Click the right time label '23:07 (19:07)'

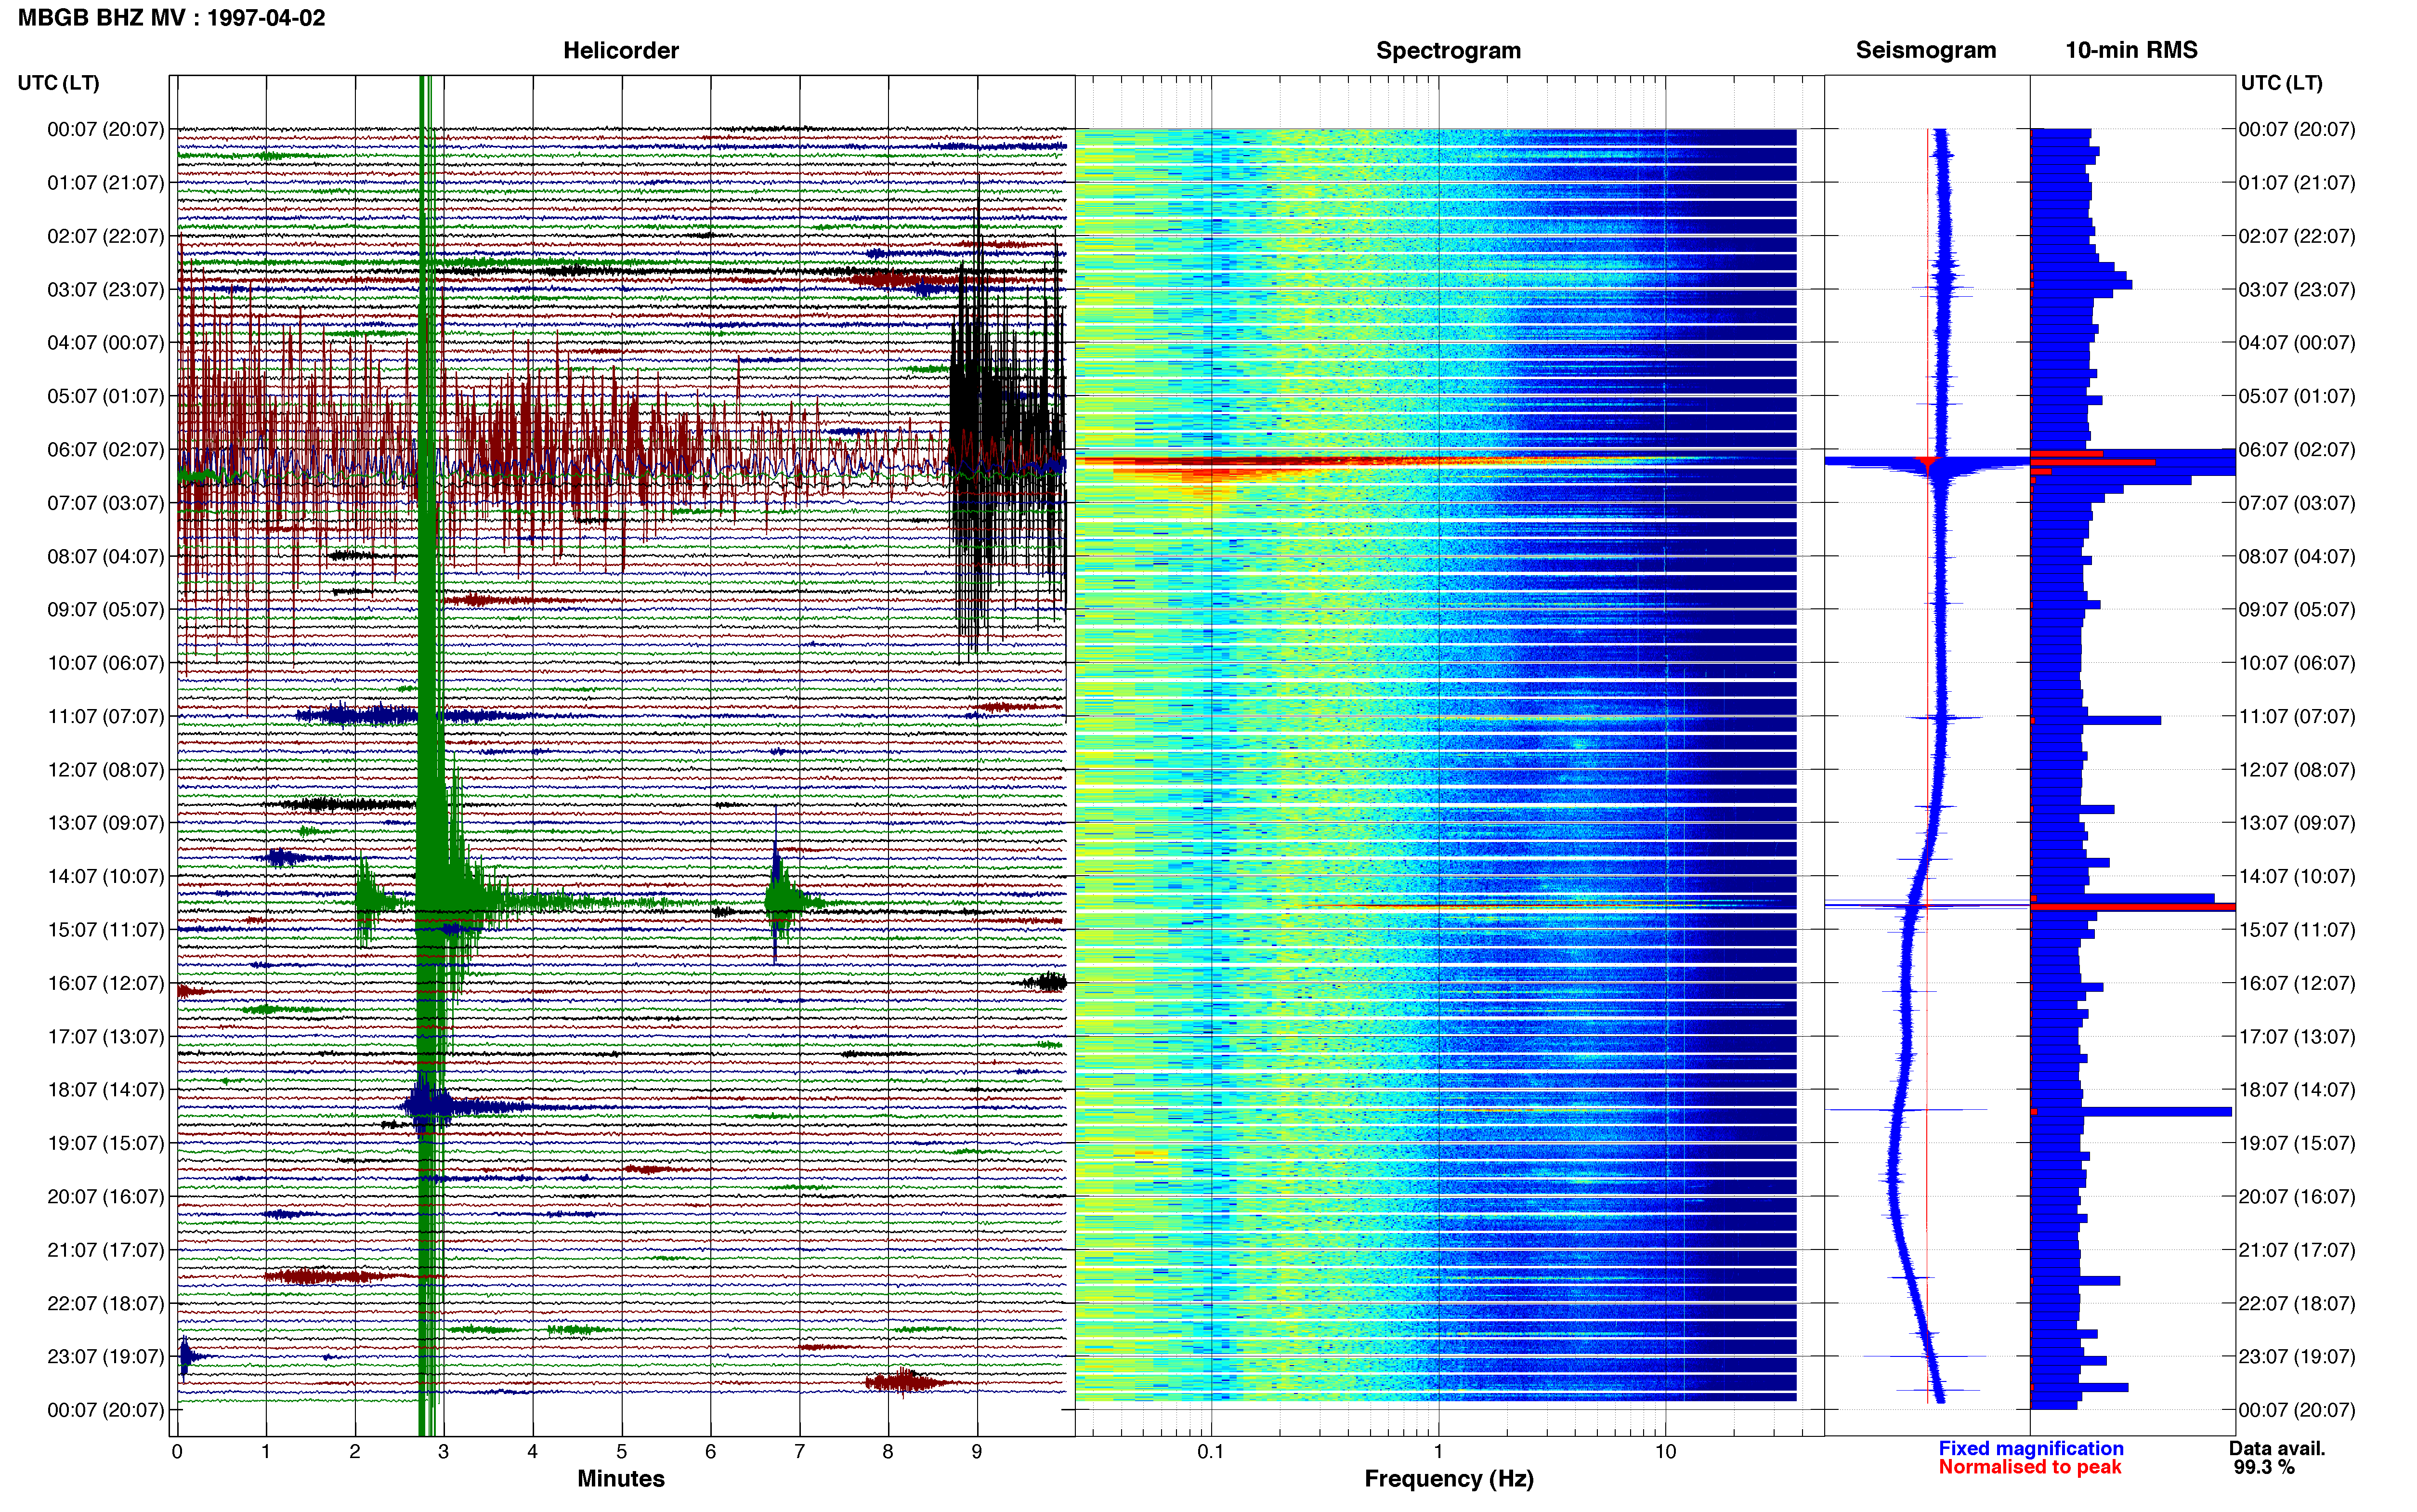[2297, 1356]
